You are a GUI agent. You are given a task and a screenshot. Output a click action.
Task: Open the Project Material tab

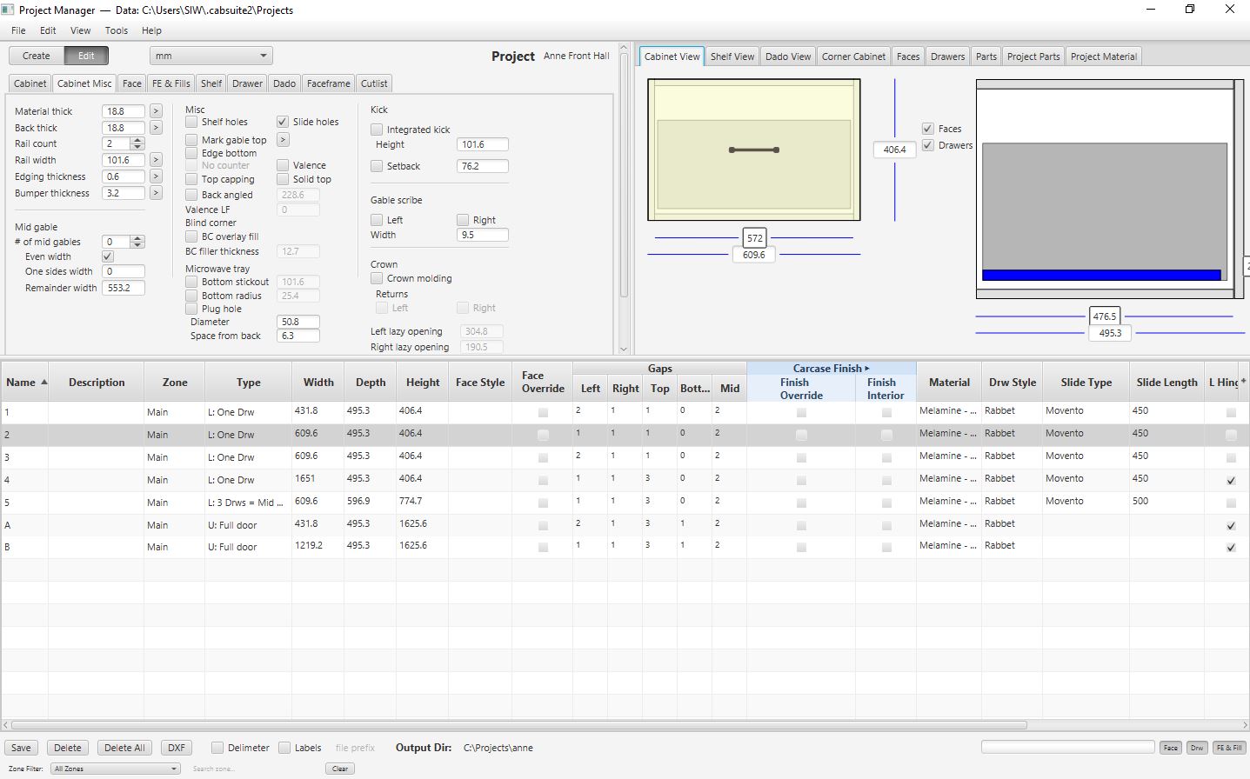pos(1103,57)
